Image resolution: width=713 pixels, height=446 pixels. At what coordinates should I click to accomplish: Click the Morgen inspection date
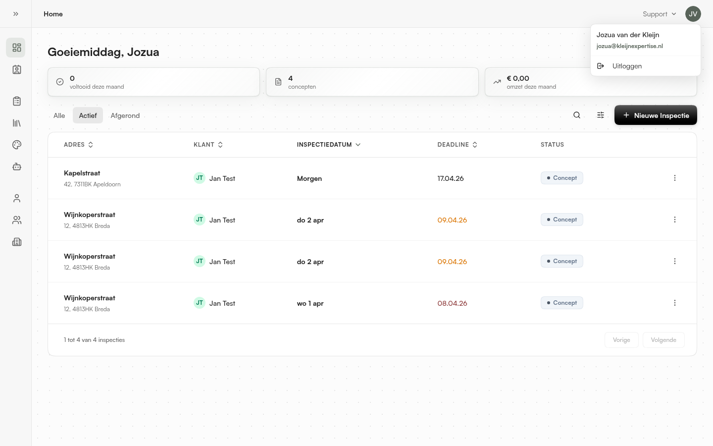click(x=309, y=178)
